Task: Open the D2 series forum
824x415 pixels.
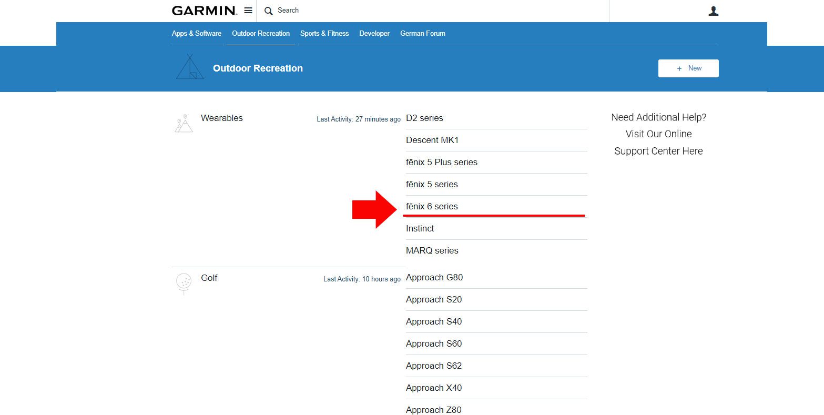Action: (x=424, y=118)
